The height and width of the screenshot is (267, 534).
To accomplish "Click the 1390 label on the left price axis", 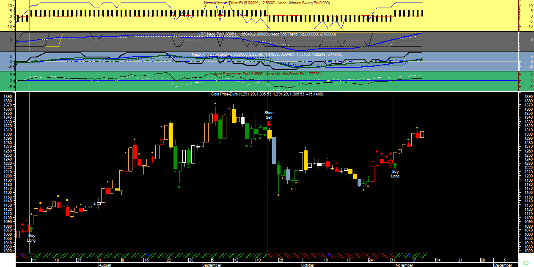I will pos(8,97).
